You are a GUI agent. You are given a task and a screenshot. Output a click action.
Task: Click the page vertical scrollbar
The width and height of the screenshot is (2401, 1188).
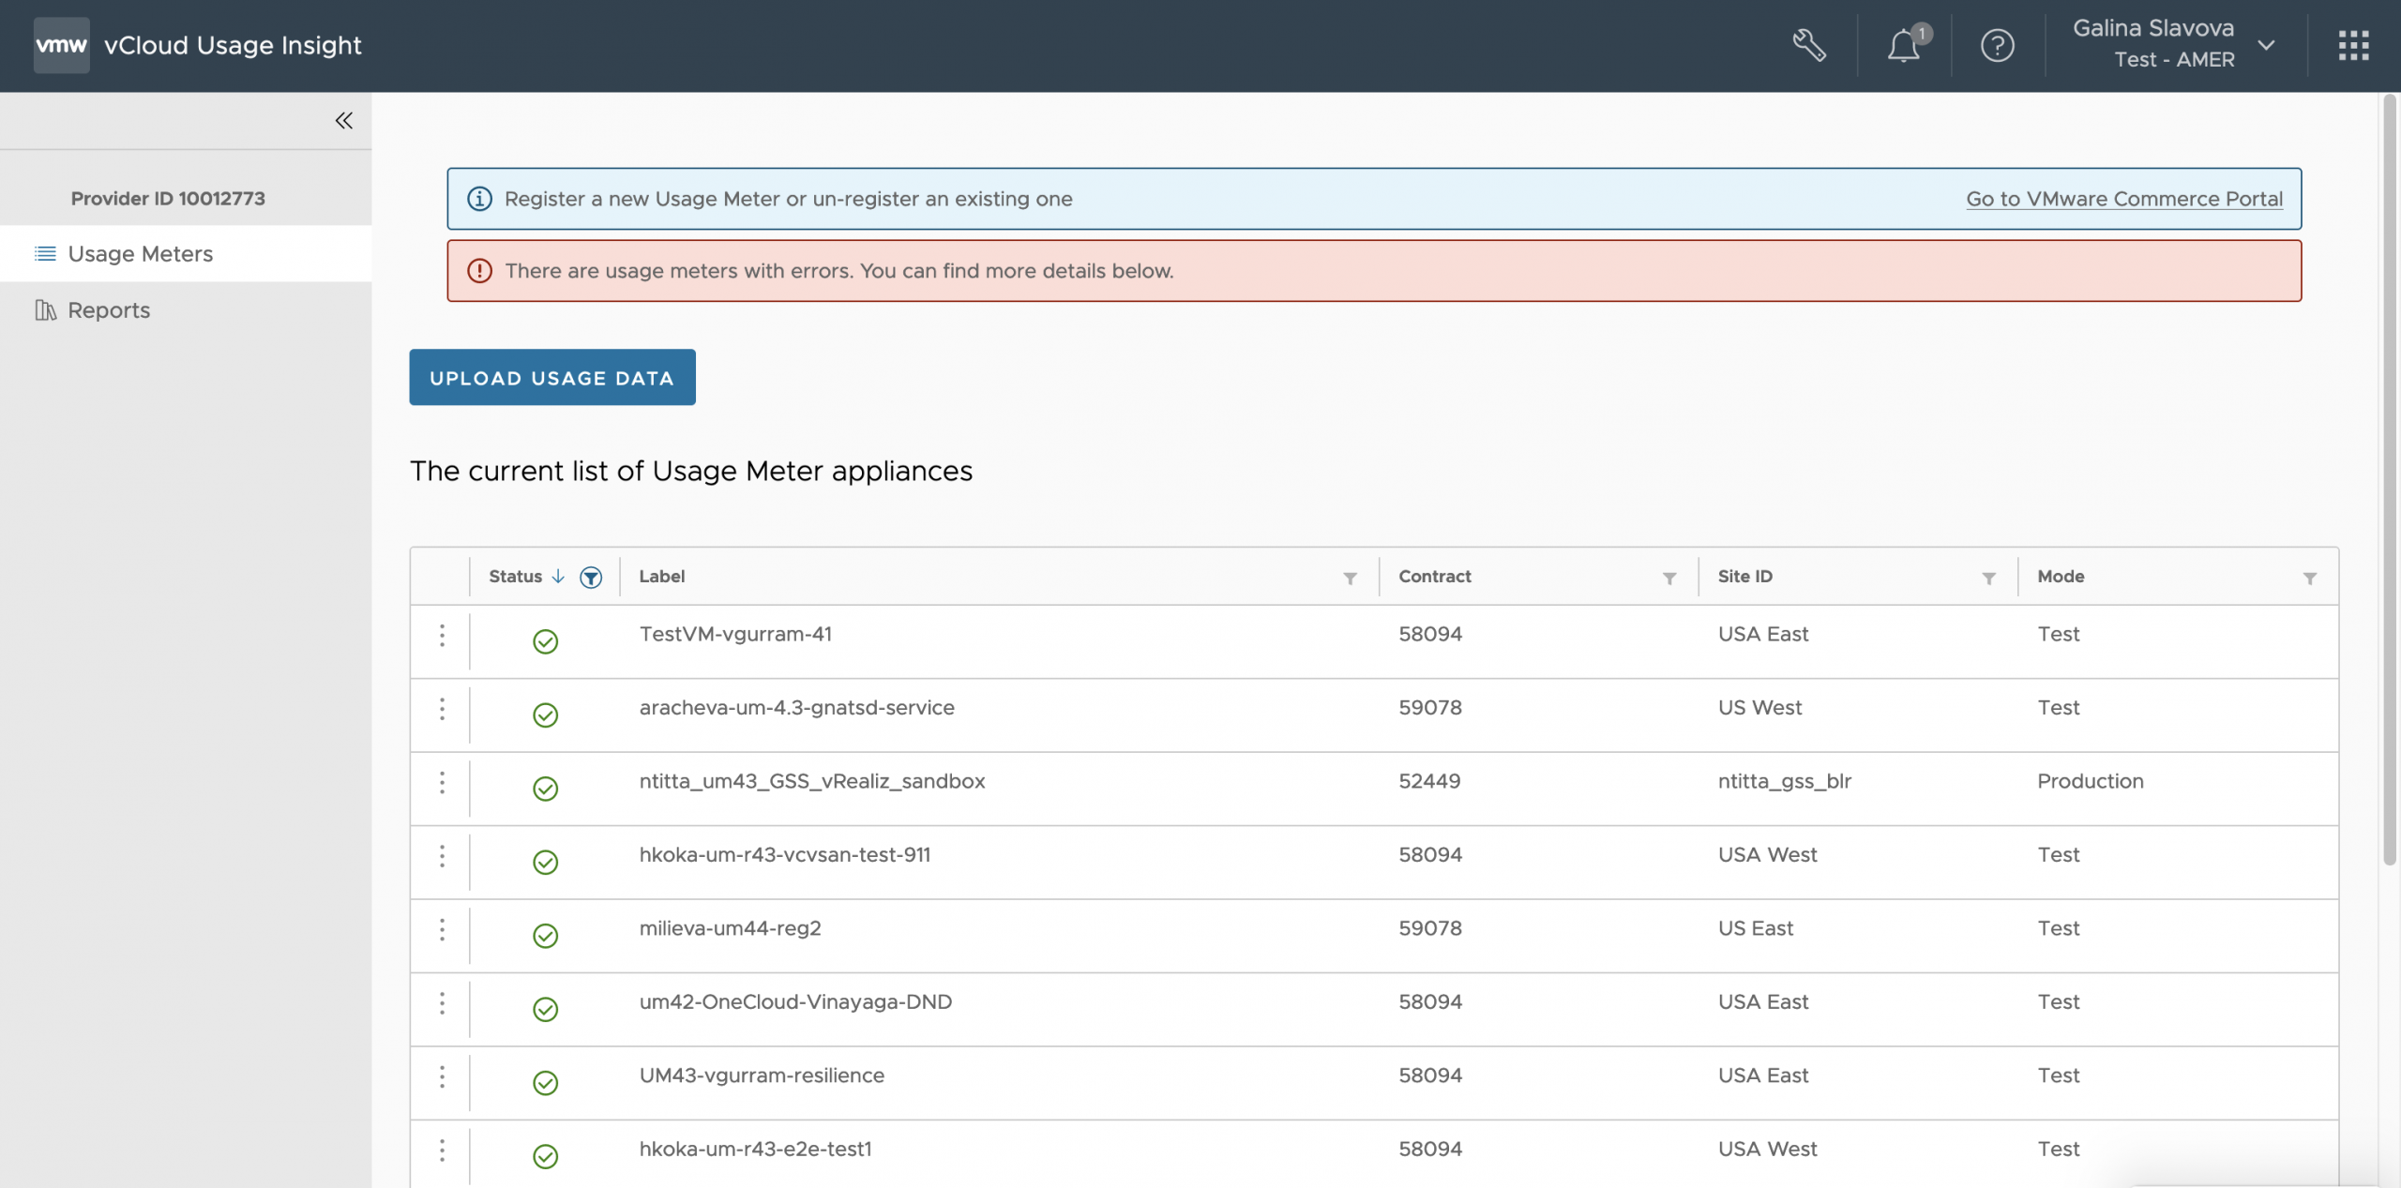[2389, 478]
